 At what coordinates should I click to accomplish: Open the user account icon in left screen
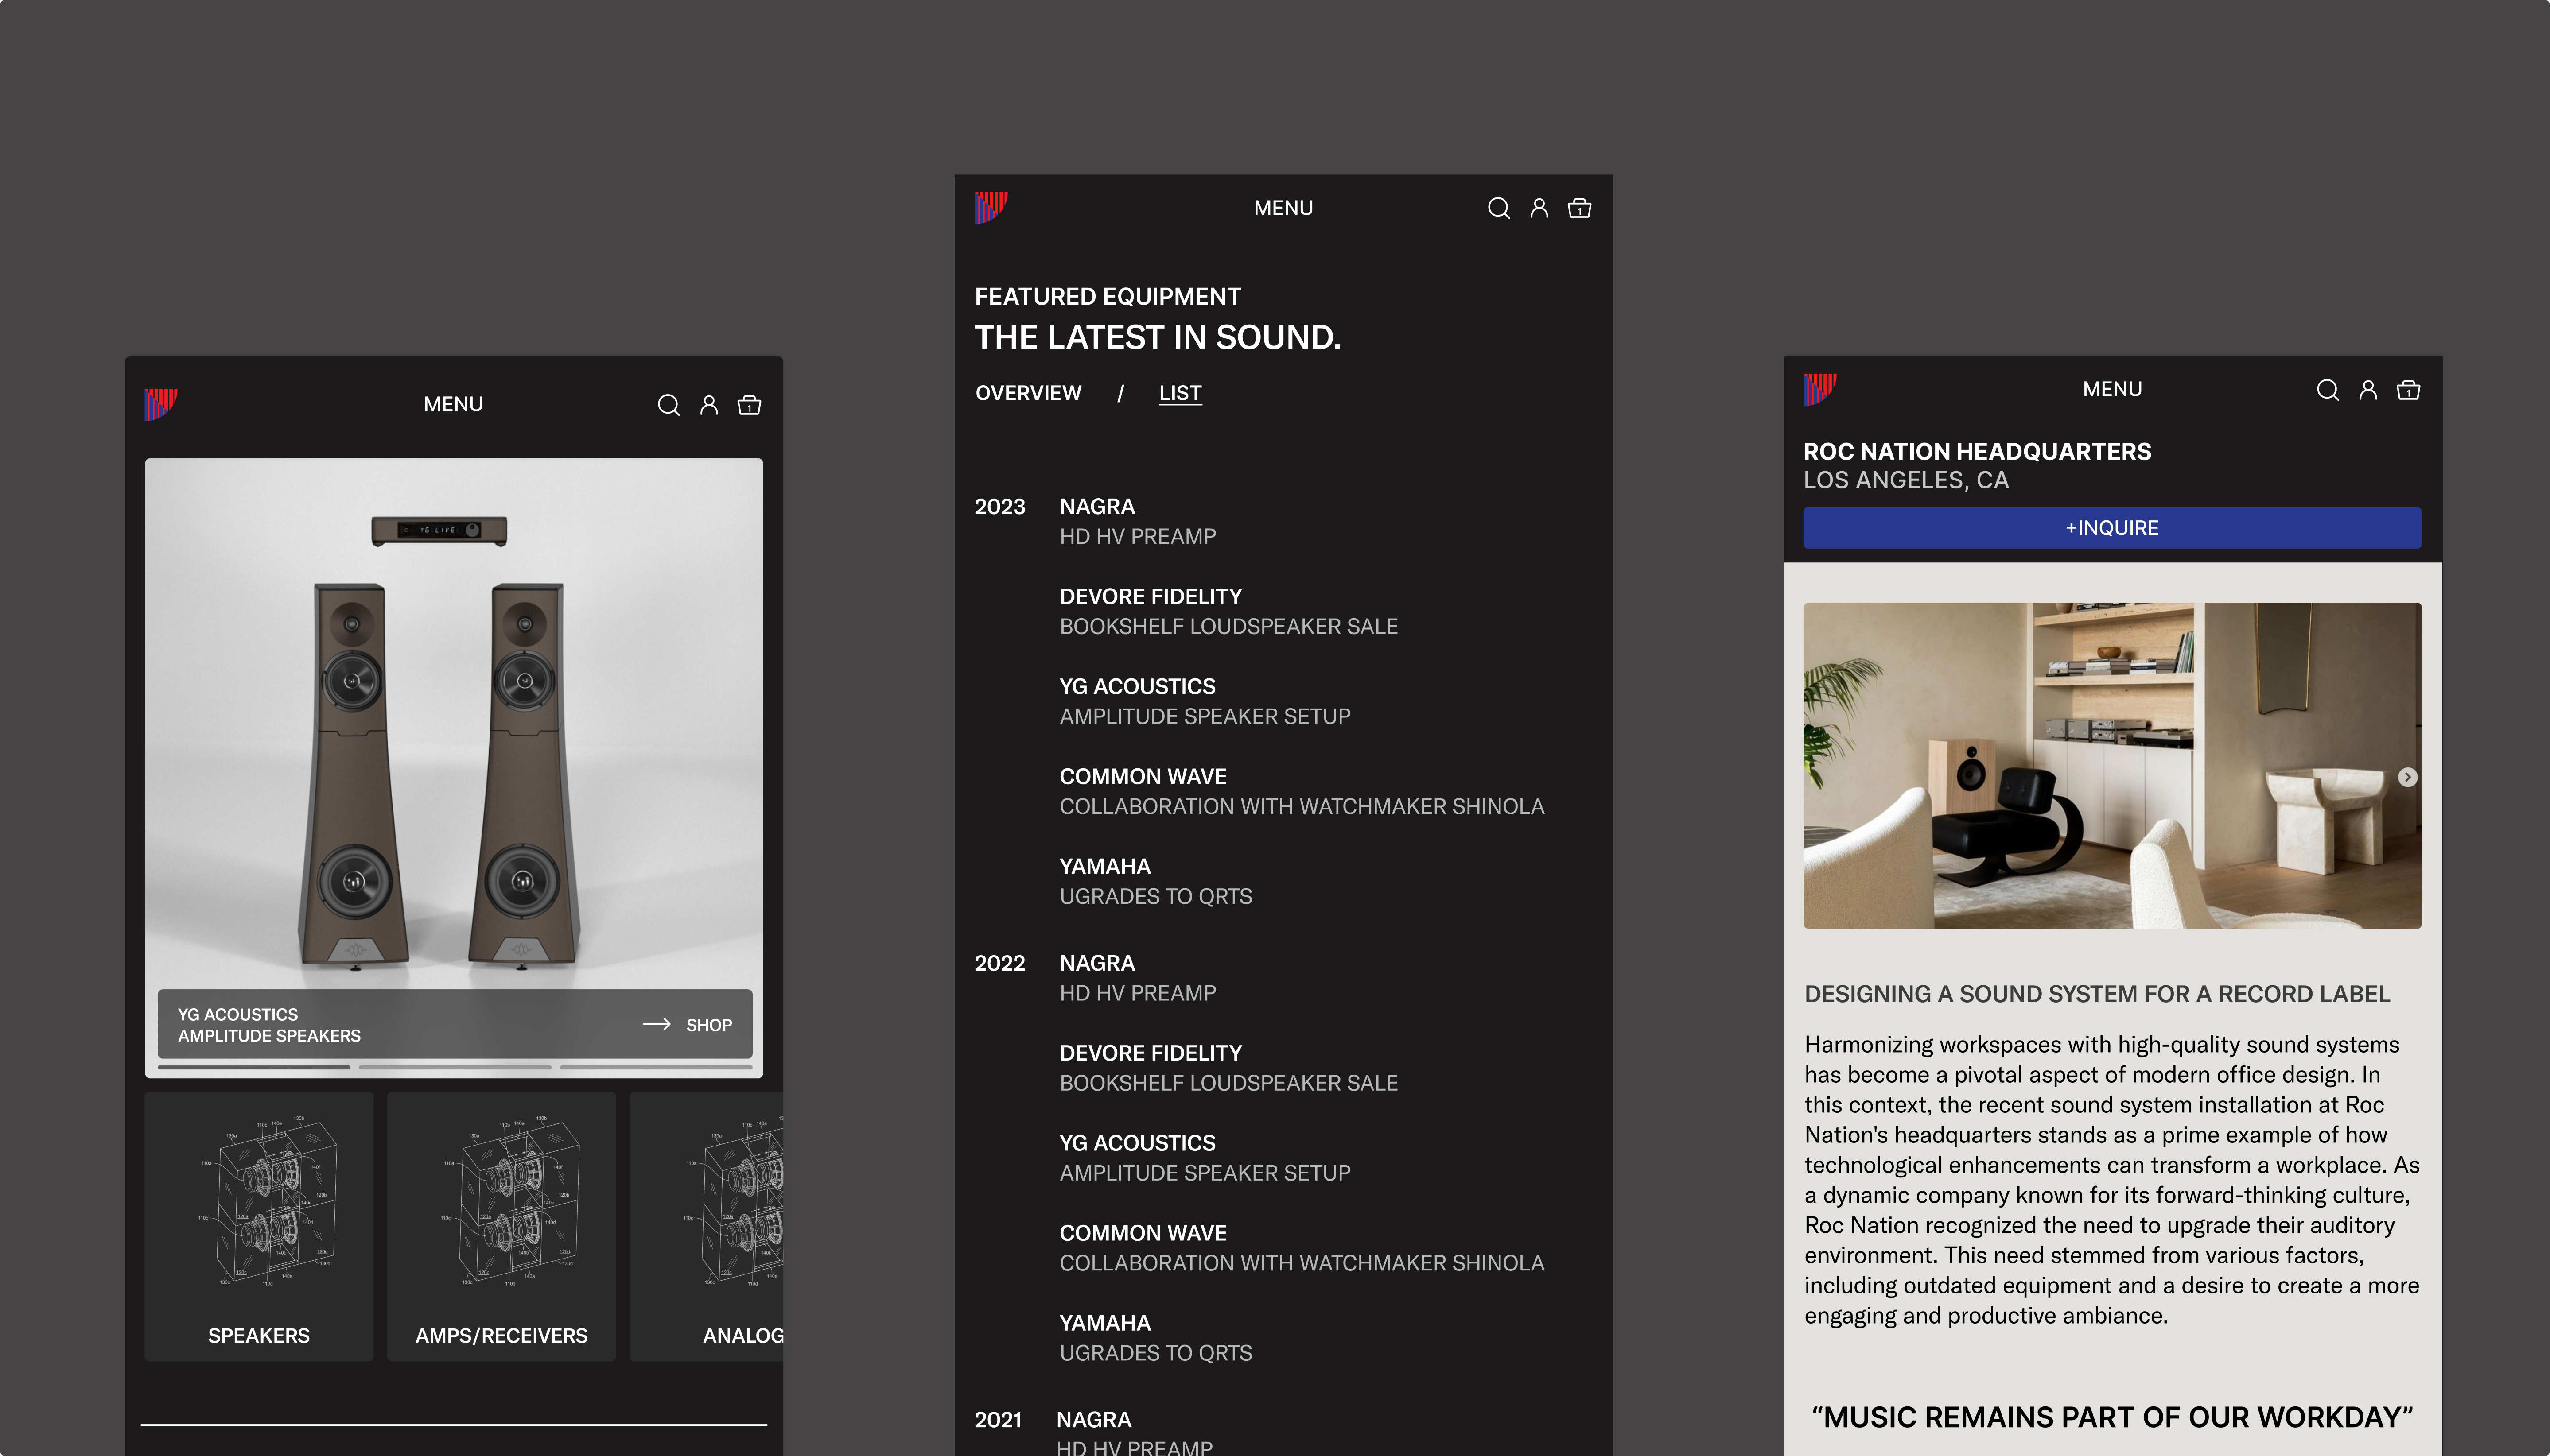[708, 405]
